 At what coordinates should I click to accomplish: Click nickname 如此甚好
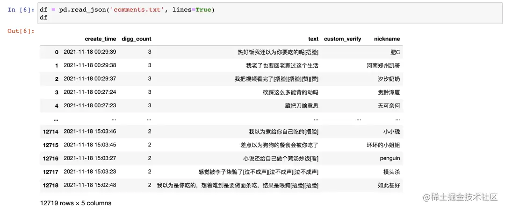pyautogui.click(x=389, y=186)
